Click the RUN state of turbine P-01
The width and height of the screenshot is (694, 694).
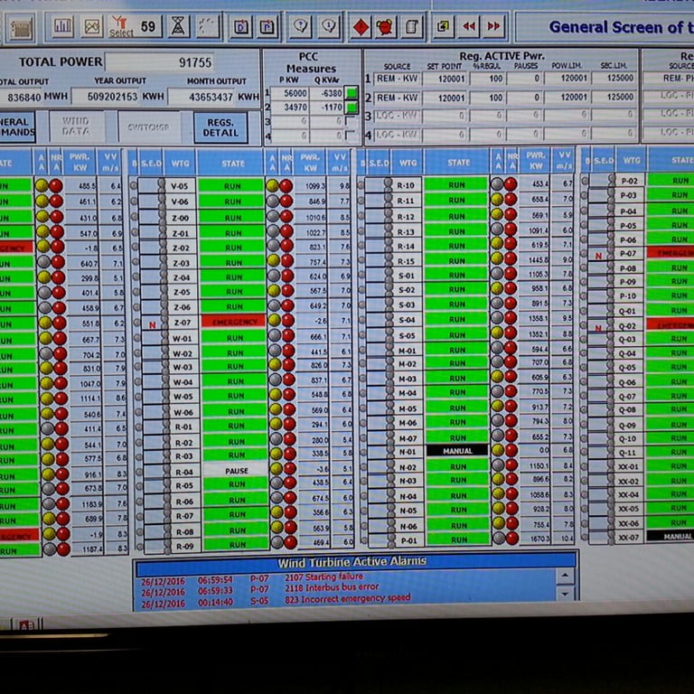click(x=459, y=539)
